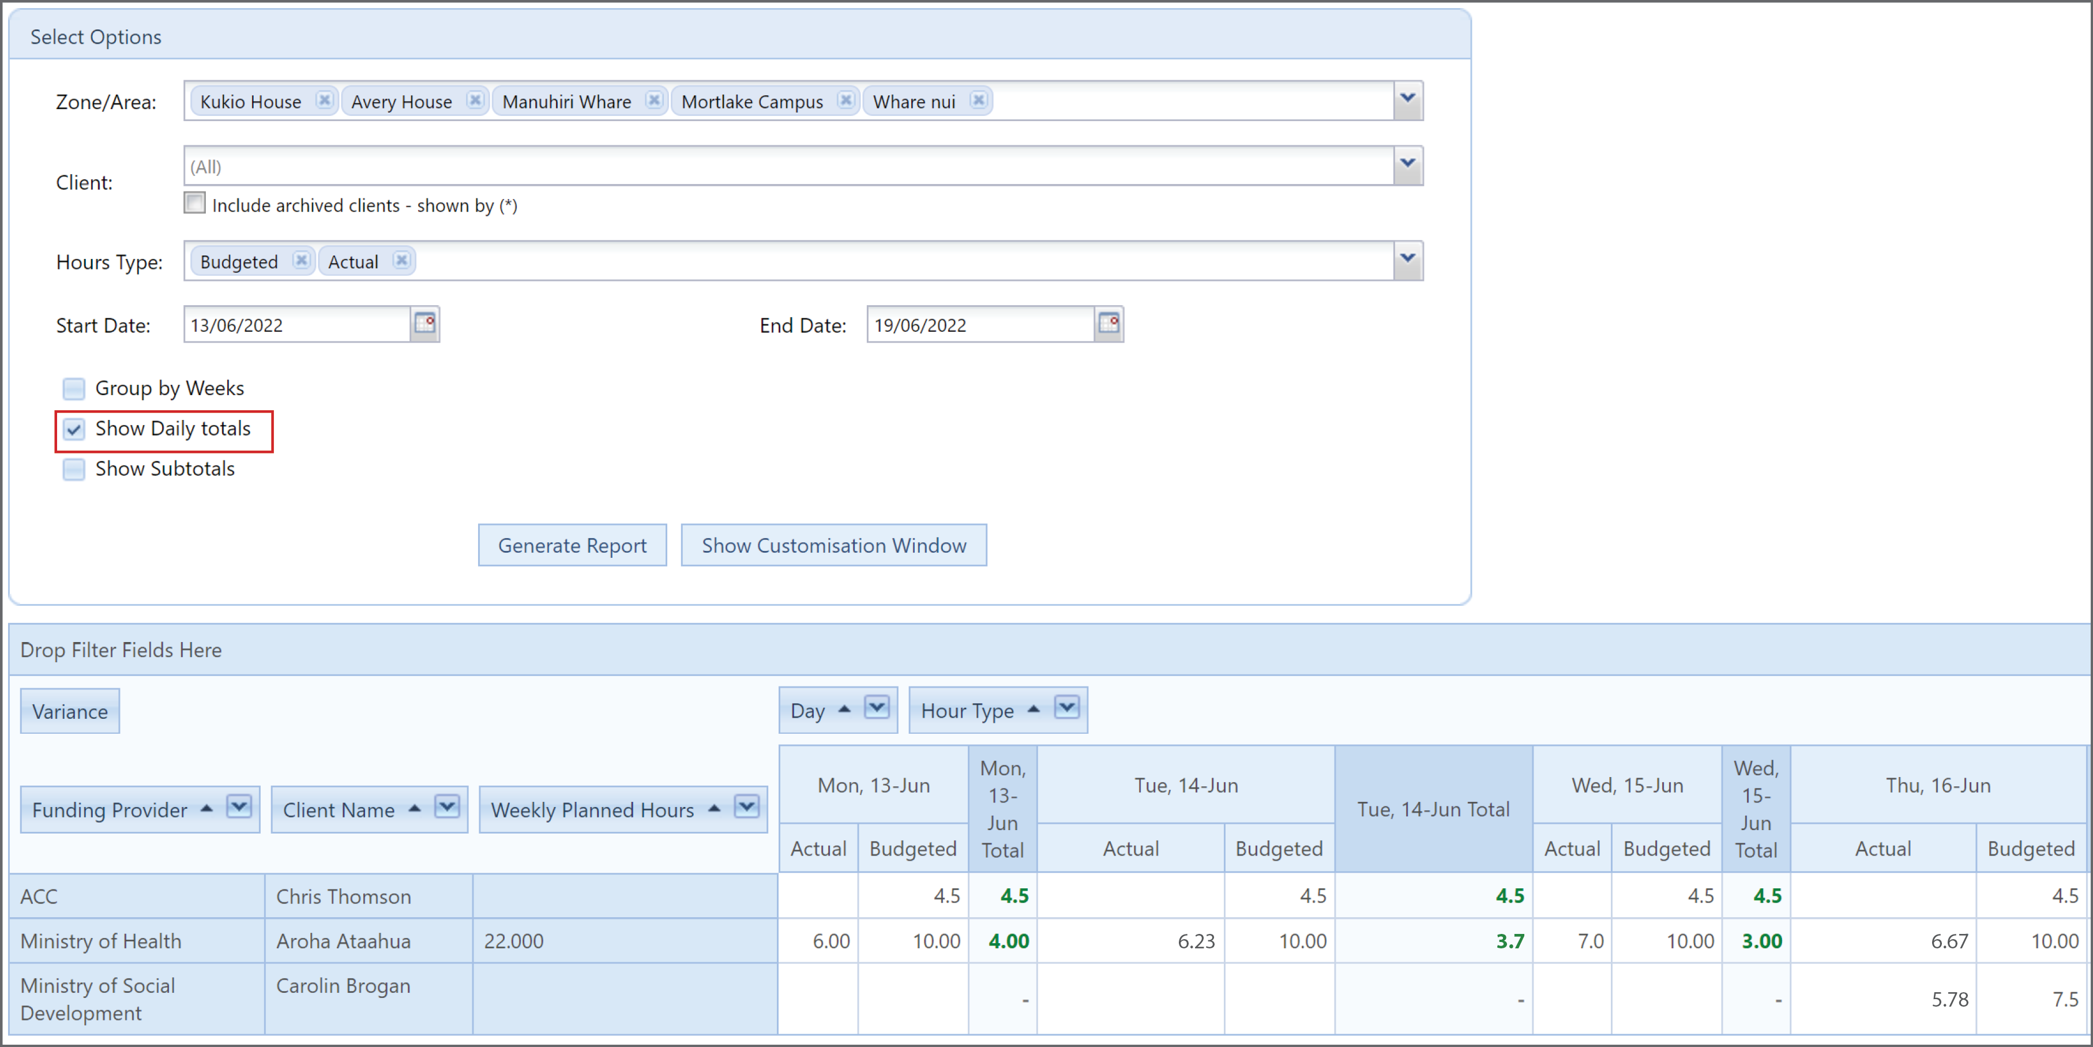The height and width of the screenshot is (1047, 2093).
Task: Toggle sort arrow on Funding Provider field
Action: (206, 808)
